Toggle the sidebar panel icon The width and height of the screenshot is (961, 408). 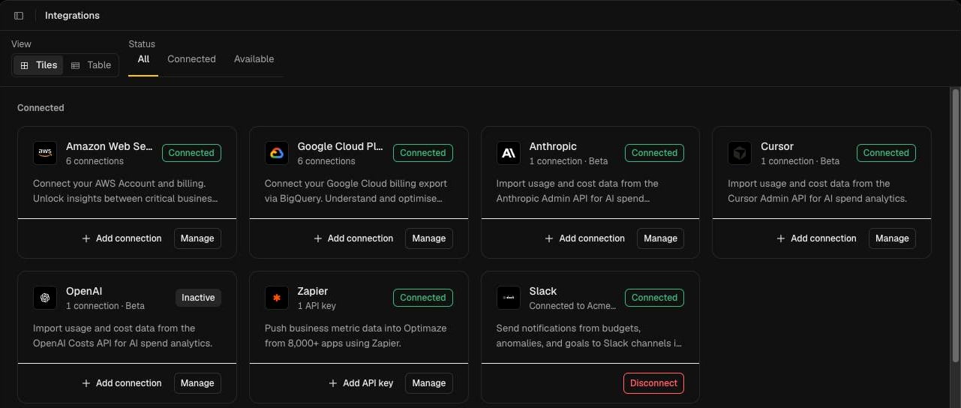point(19,16)
